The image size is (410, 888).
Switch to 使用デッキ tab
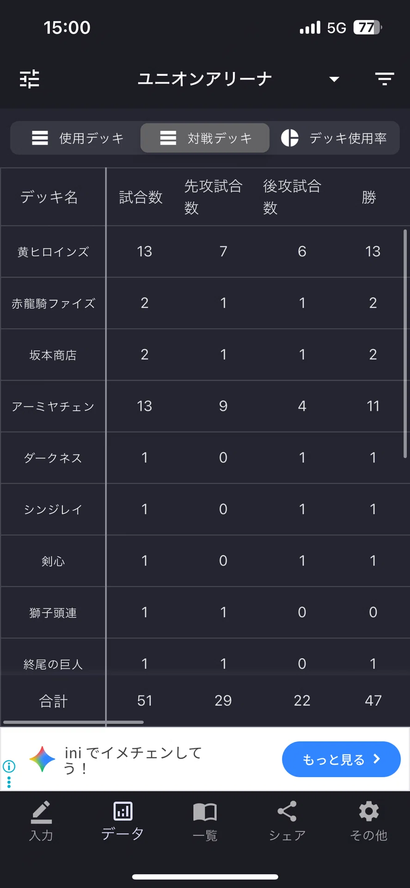[x=77, y=138]
